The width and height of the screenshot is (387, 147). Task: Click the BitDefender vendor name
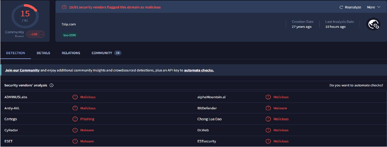[207, 108]
